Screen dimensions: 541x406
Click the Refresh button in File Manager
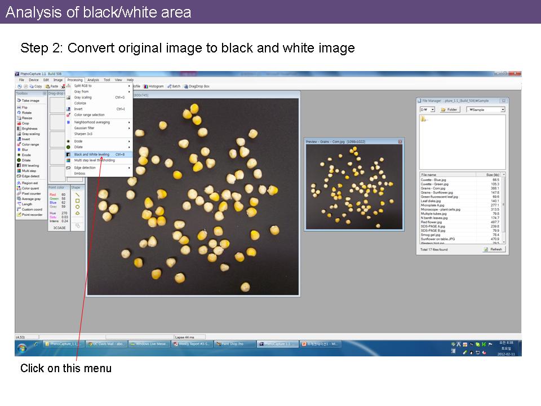click(494, 249)
